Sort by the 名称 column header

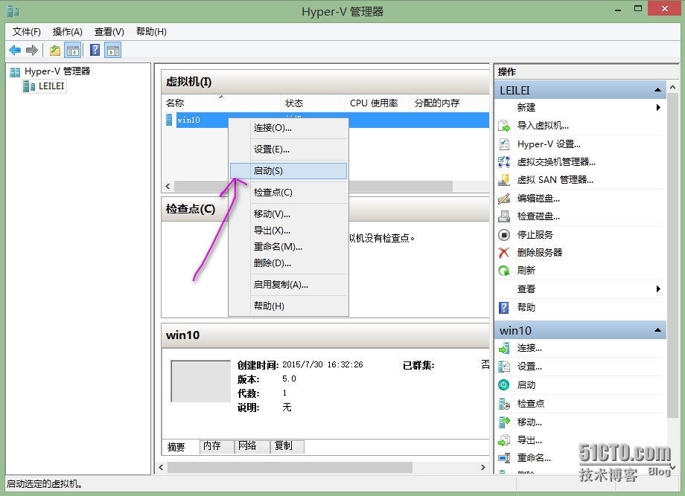pos(221,103)
